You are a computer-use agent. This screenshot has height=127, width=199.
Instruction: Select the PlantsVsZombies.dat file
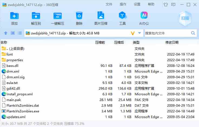99,106
